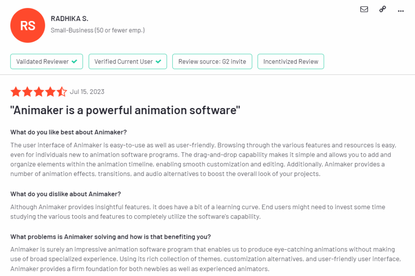Viewport: 415px width, 276px height.
Task: Open the review title "Animaker is a powerful animation software"
Action: [x=125, y=110]
